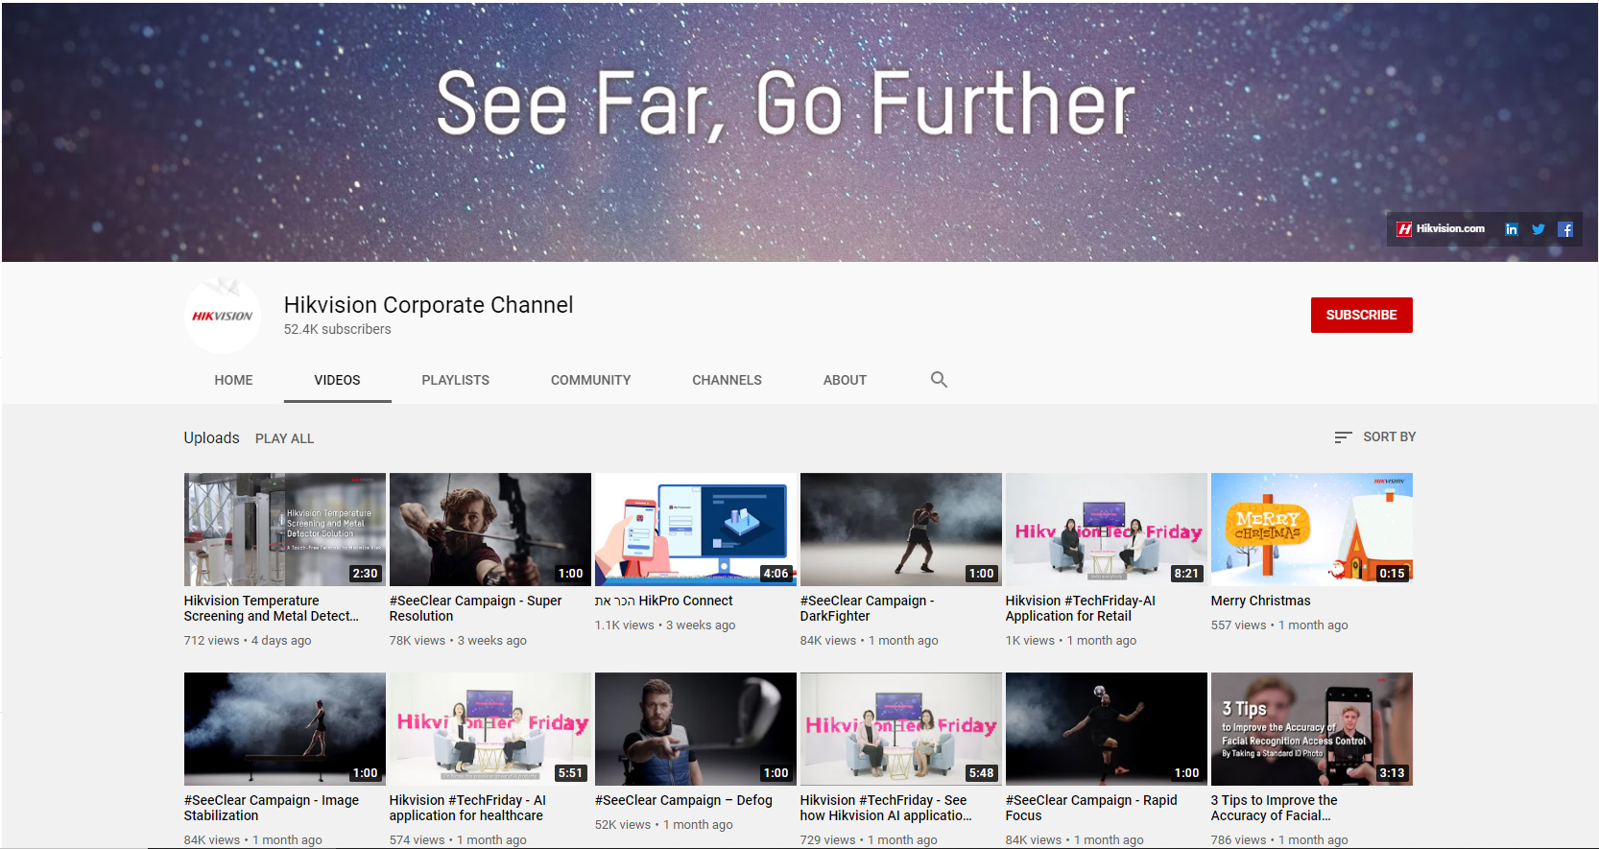Image resolution: width=1599 pixels, height=849 pixels.
Task: View the Channels tab
Action: 727,380
